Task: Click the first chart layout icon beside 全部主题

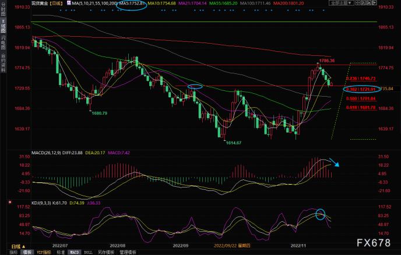Action: [357, 3]
